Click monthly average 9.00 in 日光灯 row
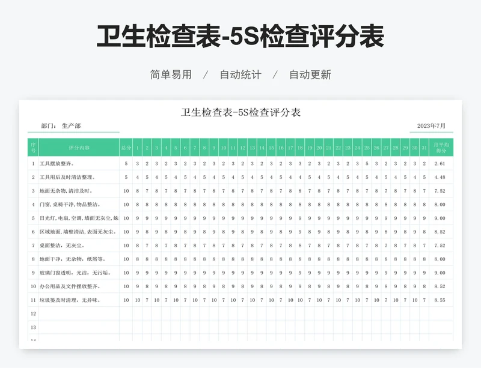Image resolution: width=481 pixels, height=368 pixels. coord(440,218)
